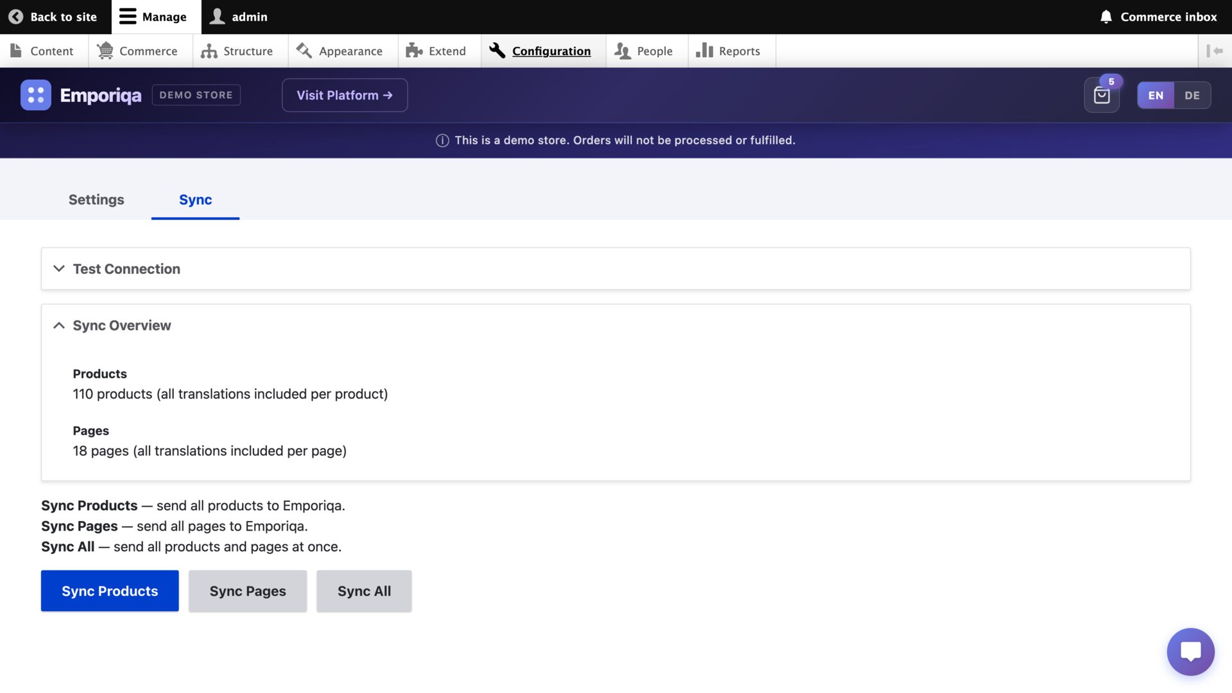Select the Sync tab

pyautogui.click(x=195, y=200)
